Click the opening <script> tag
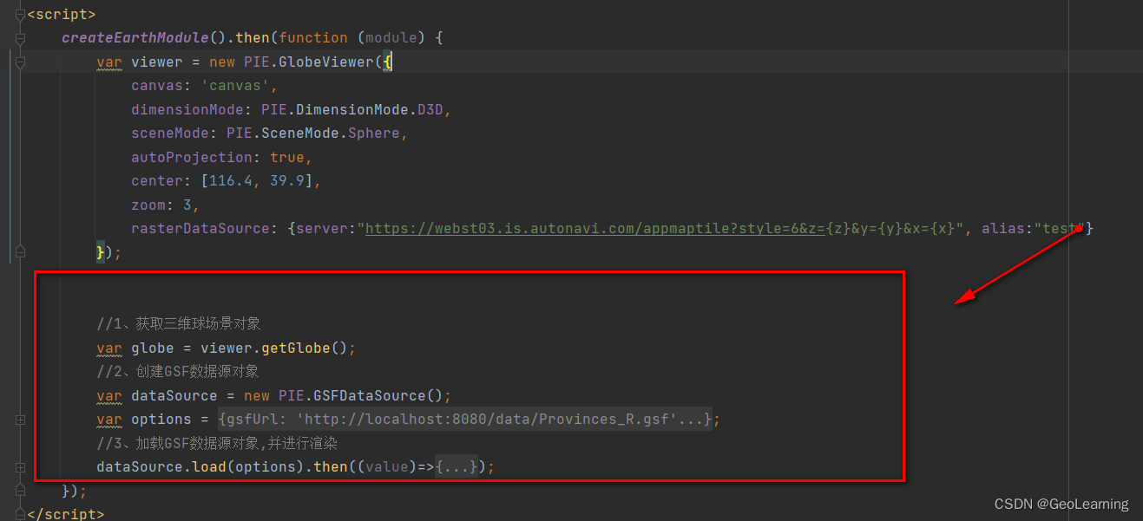 click(62, 15)
